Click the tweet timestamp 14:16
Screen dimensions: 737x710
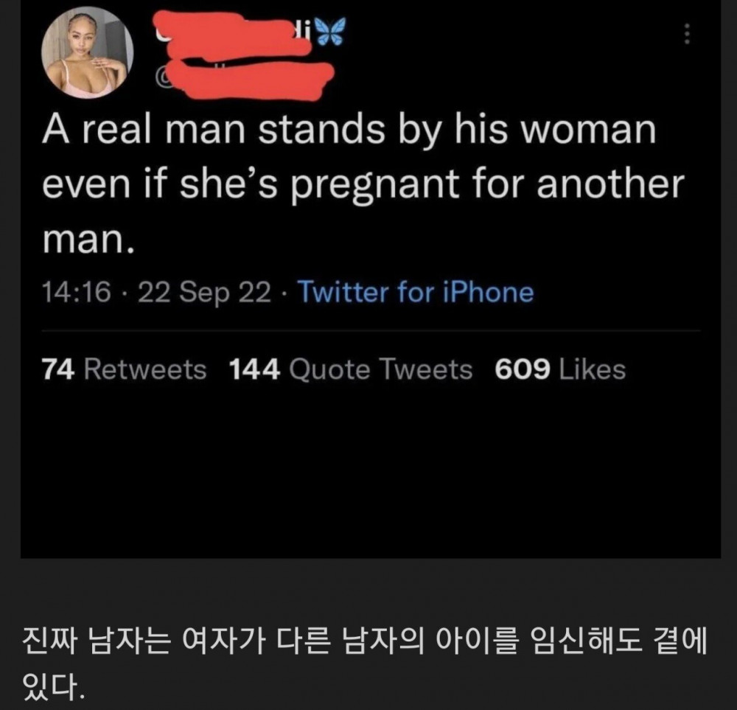pyautogui.click(x=79, y=292)
